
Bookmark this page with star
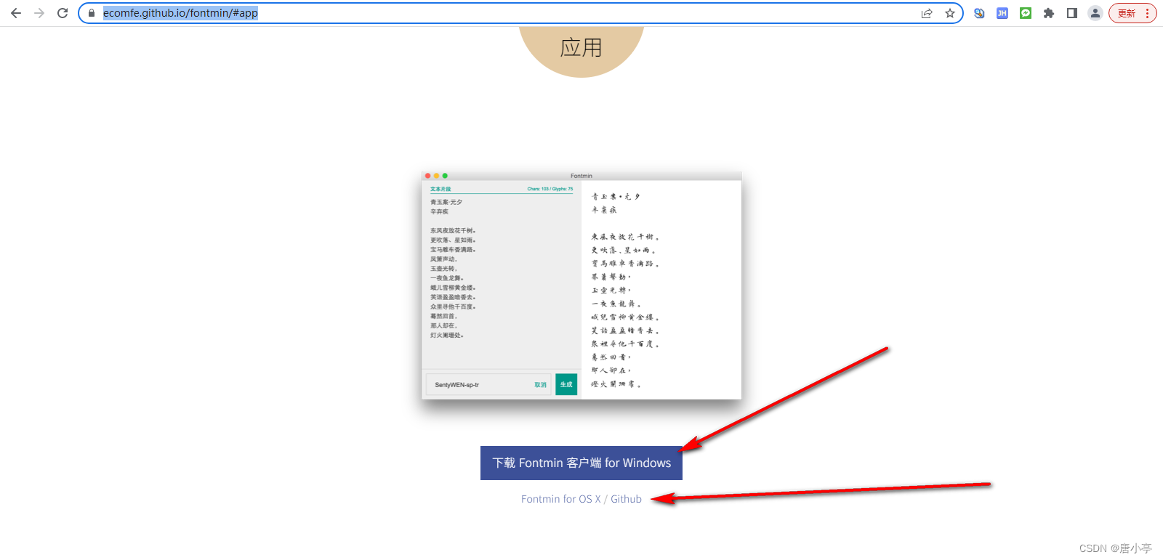[950, 13]
